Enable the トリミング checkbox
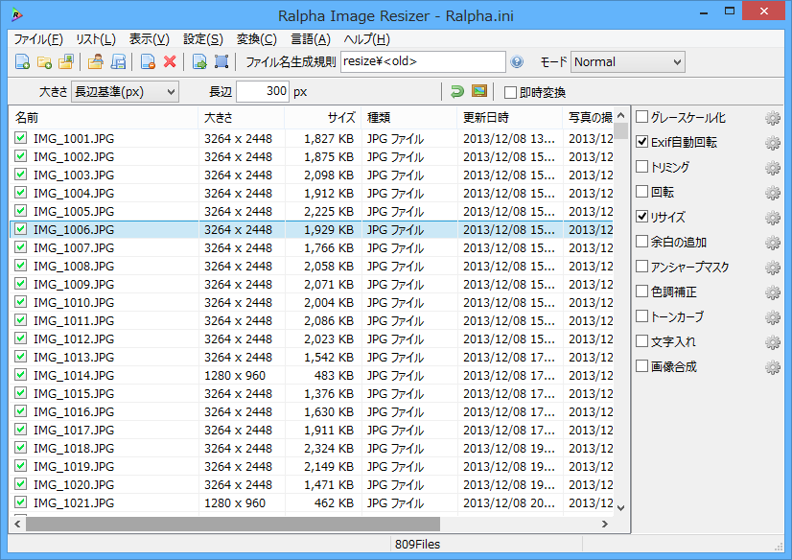This screenshot has width=792, height=560. point(641,166)
